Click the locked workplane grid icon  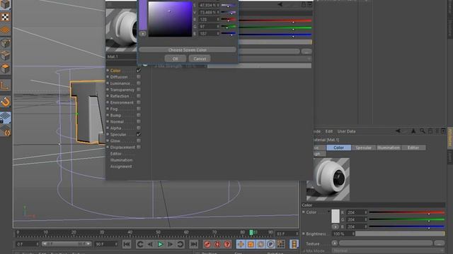pos(5,118)
